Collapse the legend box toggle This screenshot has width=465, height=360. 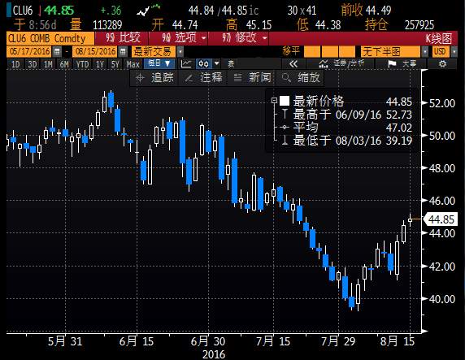(x=274, y=101)
